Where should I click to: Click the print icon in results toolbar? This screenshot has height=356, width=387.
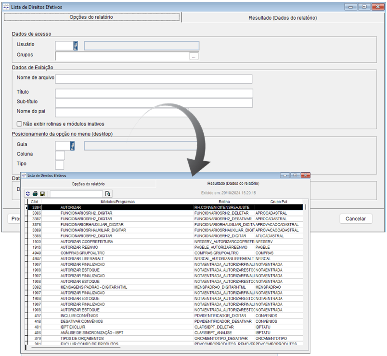[x=35, y=193]
